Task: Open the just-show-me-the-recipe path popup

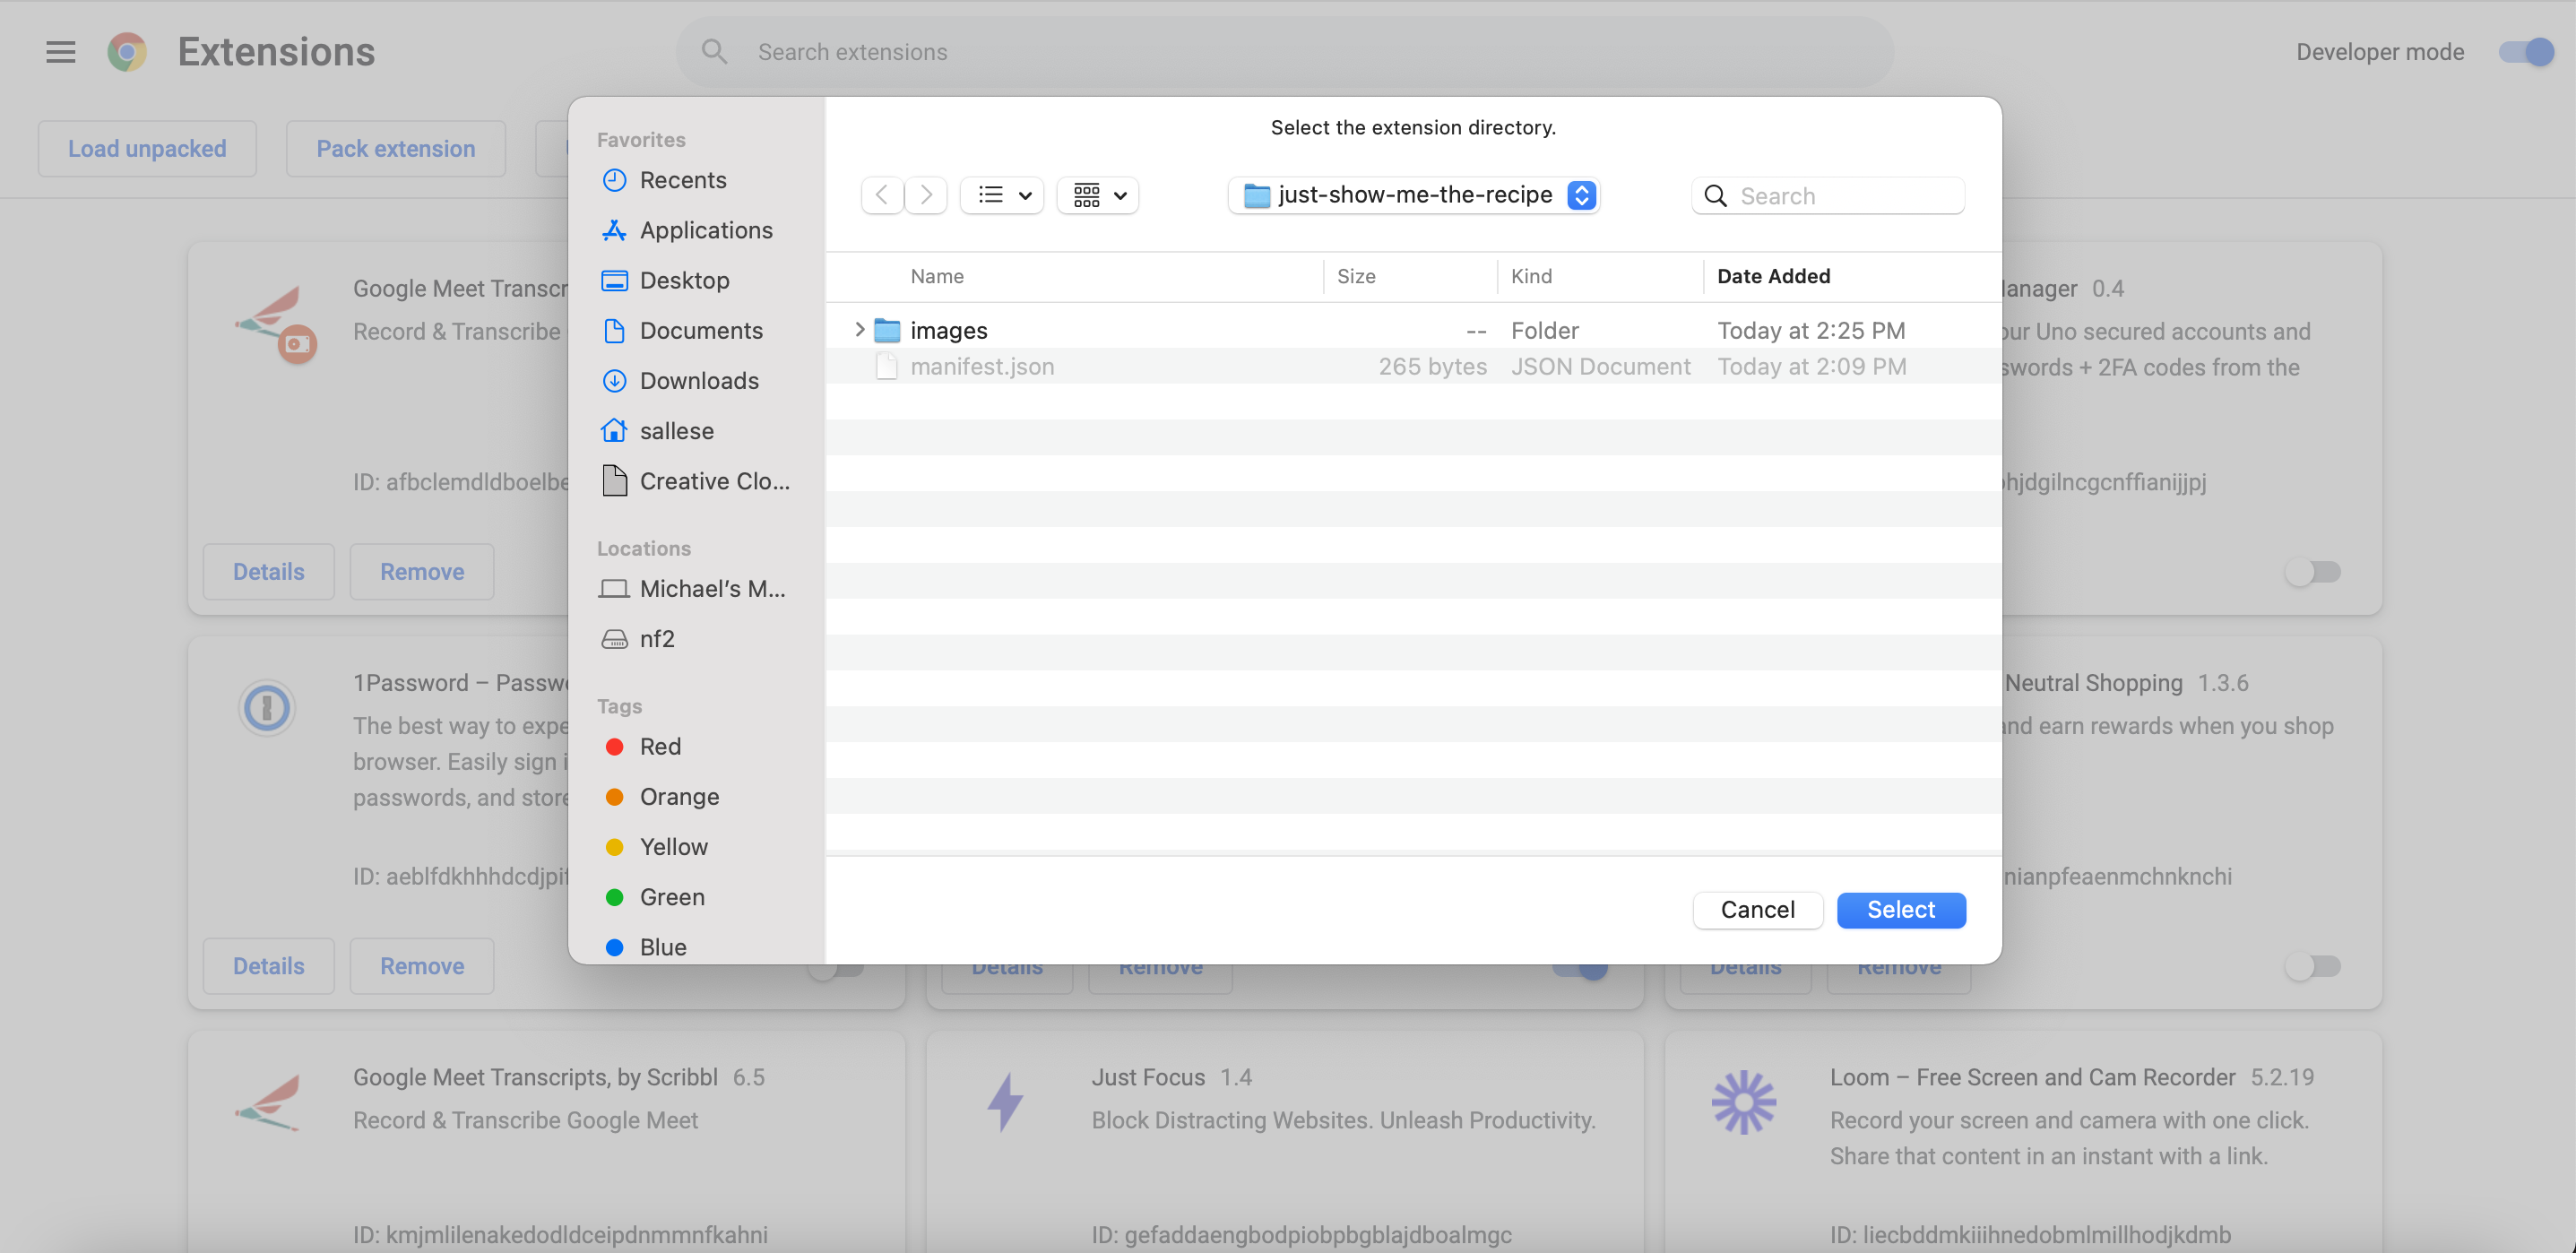Action: (x=1413, y=195)
